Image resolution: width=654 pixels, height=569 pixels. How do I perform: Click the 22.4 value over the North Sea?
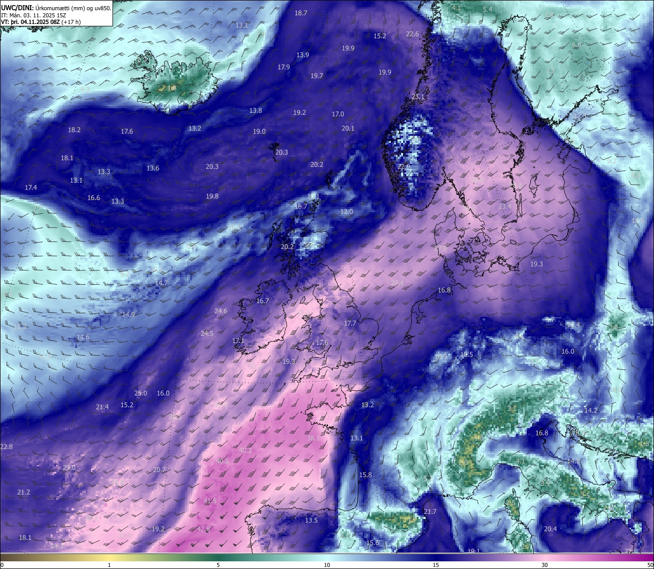point(397,283)
